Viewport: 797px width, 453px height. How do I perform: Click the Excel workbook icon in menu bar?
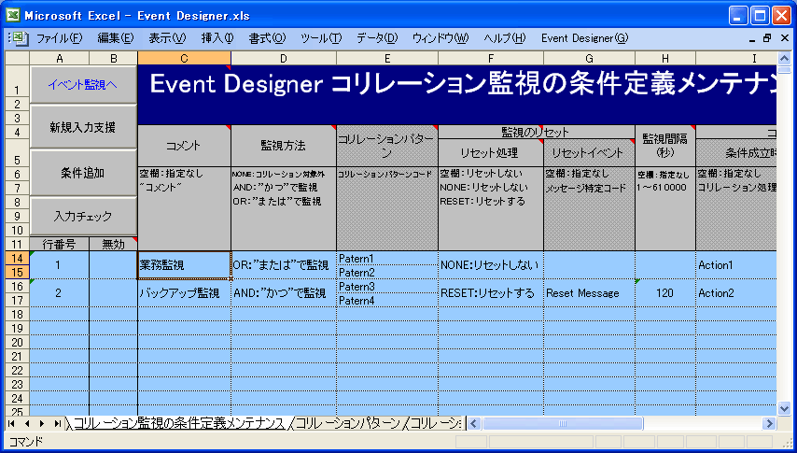coord(19,38)
